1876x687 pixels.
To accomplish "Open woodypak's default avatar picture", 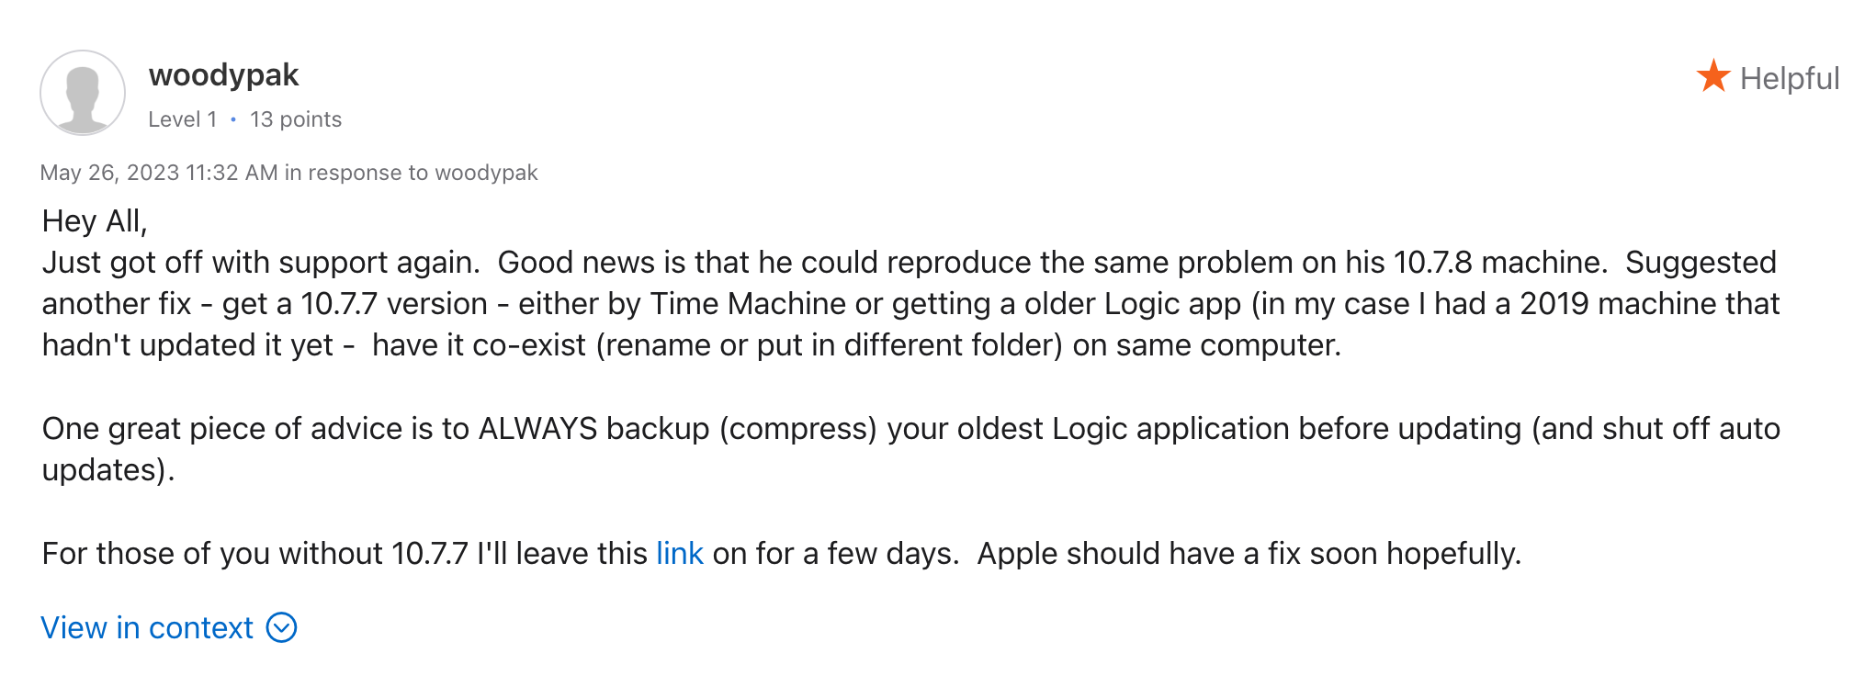I will coord(83,93).
